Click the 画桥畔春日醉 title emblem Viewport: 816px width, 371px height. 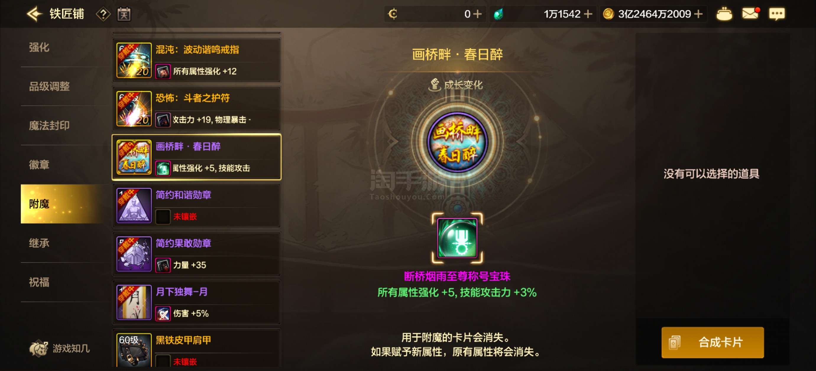[457, 142]
